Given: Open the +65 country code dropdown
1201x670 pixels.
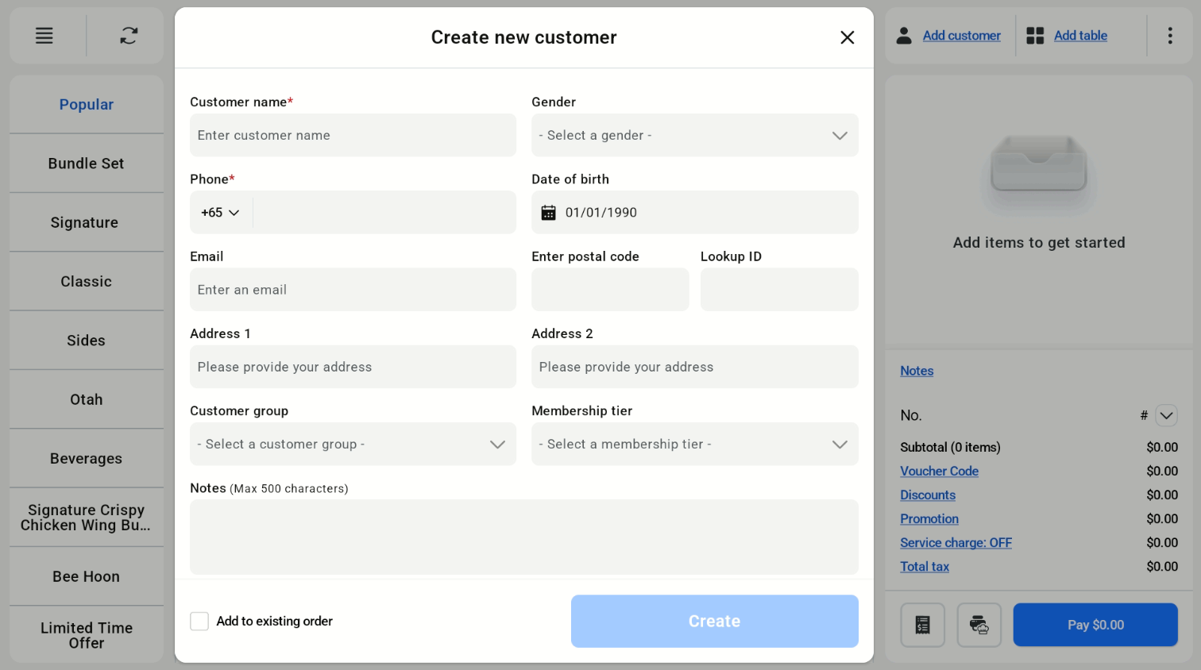Looking at the screenshot, I should tap(220, 213).
